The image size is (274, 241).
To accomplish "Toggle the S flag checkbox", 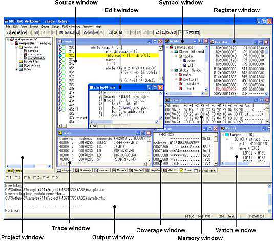I will [x=7, y=178].
